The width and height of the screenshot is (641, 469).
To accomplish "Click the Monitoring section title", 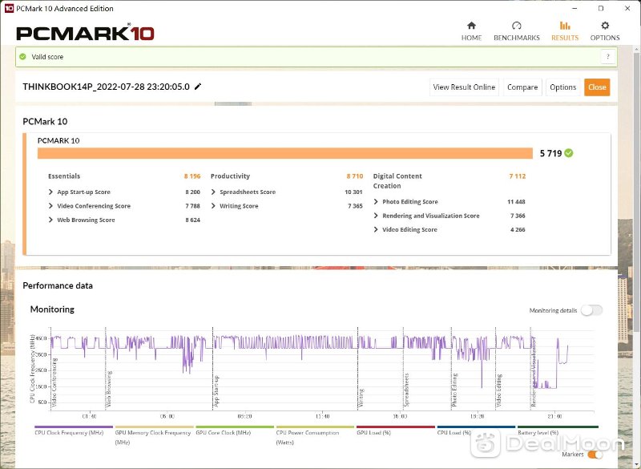I will (x=52, y=309).
